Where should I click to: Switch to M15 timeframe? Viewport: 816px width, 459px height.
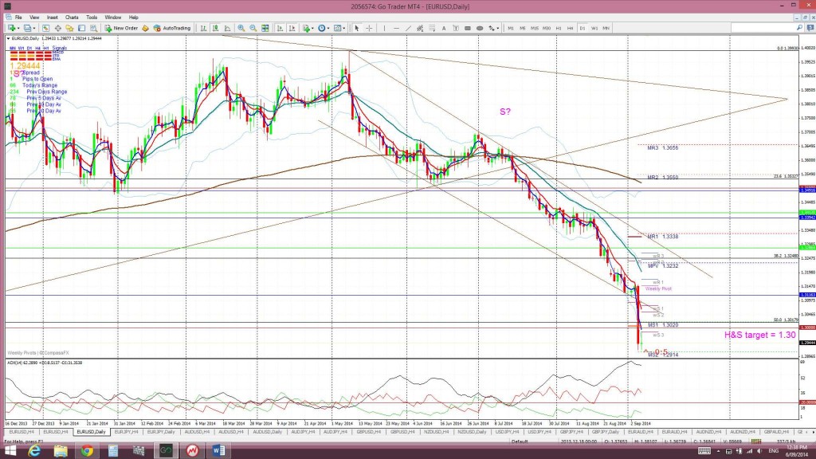pos(534,29)
